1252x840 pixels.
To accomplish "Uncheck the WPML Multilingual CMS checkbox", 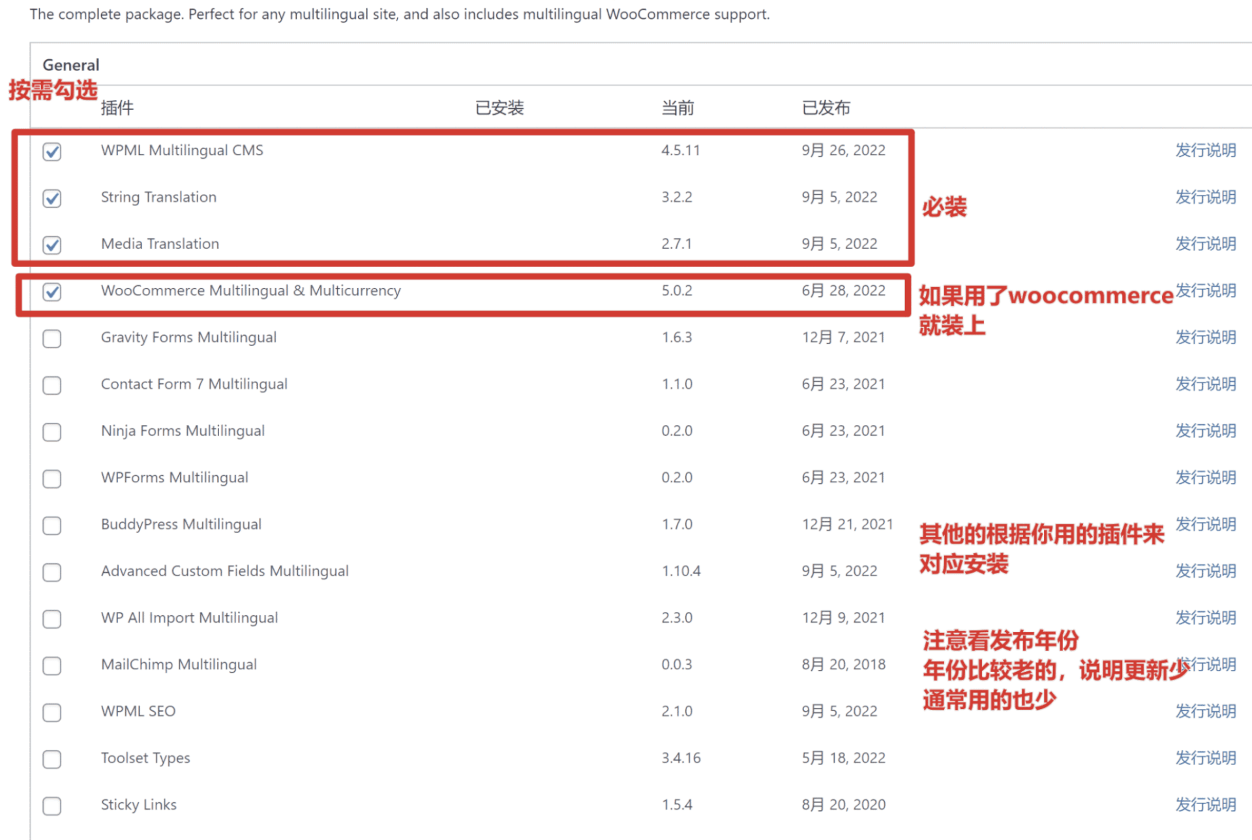I will click(52, 152).
